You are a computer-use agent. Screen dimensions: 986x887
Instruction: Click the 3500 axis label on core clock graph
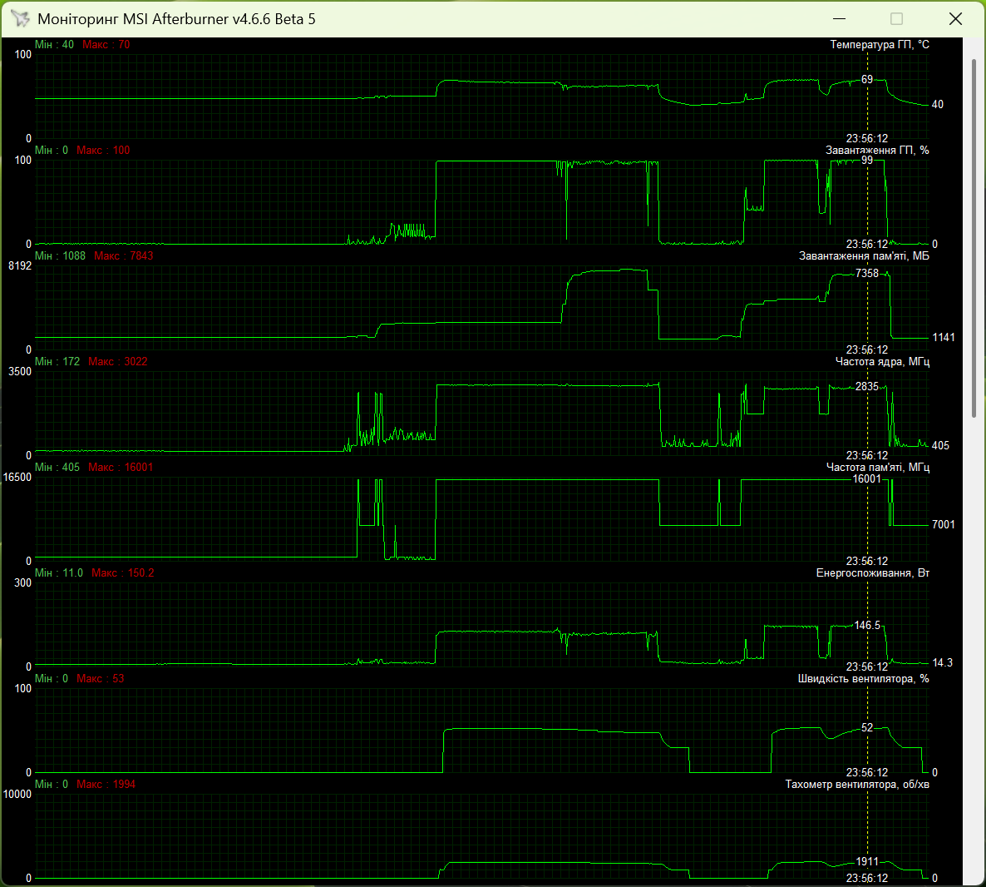click(19, 372)
